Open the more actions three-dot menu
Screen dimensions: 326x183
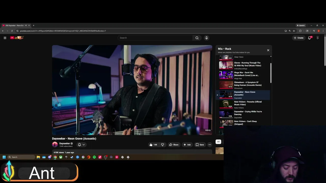[x=210, y=145]
